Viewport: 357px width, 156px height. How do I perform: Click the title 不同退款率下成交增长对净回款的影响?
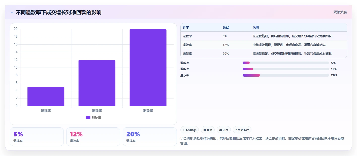pos(58,12)
